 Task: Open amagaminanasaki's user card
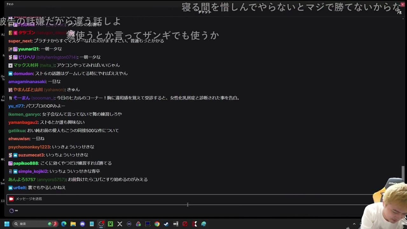(x=27, y=82)
